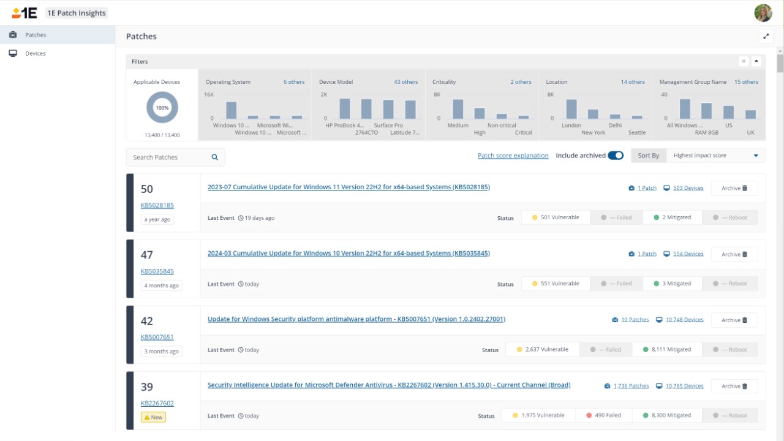
Task: Click the 1E logo icon
Action: click(24, 13)
